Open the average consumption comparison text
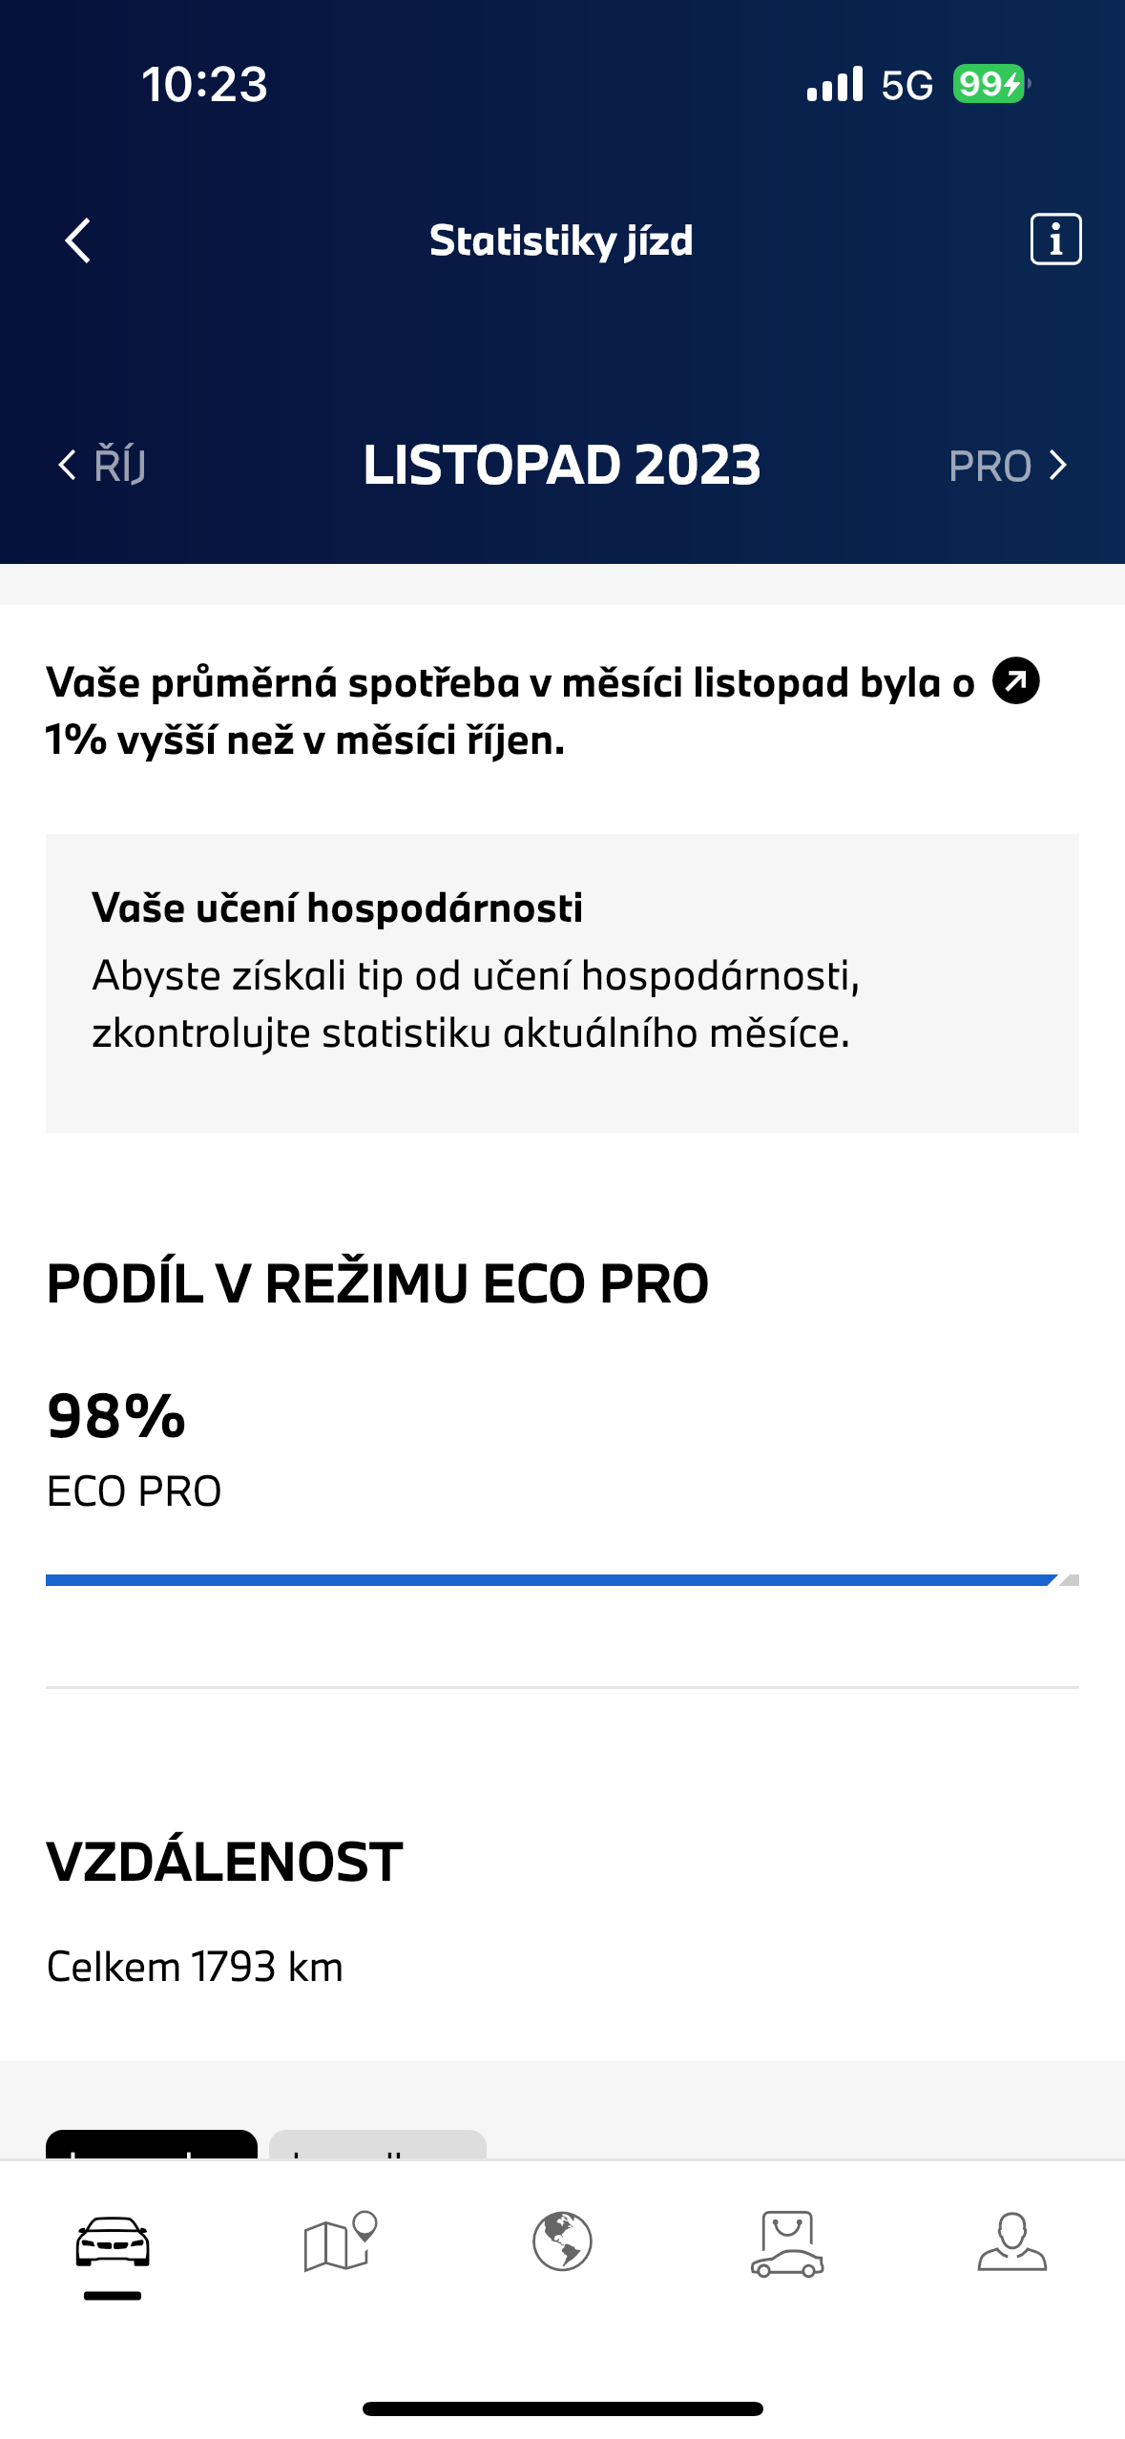This screenshot has width=1125, height=2439. tap(510, 711)
